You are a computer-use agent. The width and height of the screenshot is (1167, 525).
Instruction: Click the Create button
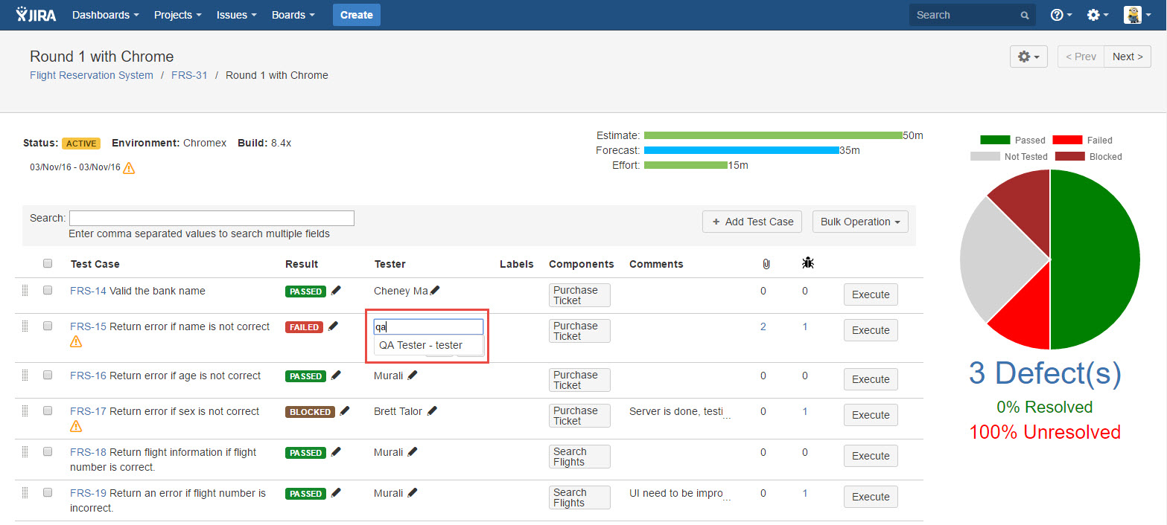[x=357, y=15]
